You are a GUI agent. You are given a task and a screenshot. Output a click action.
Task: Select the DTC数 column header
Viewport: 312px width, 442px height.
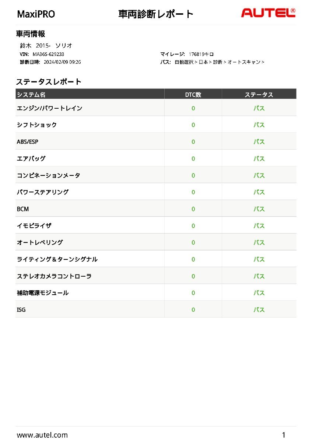[193, 95]
